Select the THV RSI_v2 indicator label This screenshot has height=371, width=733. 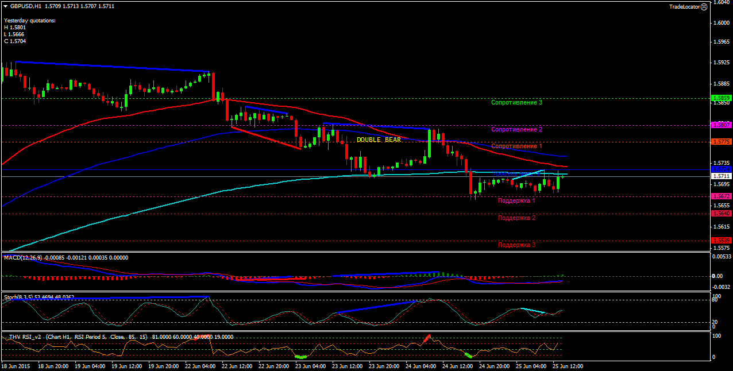point(24,337)
